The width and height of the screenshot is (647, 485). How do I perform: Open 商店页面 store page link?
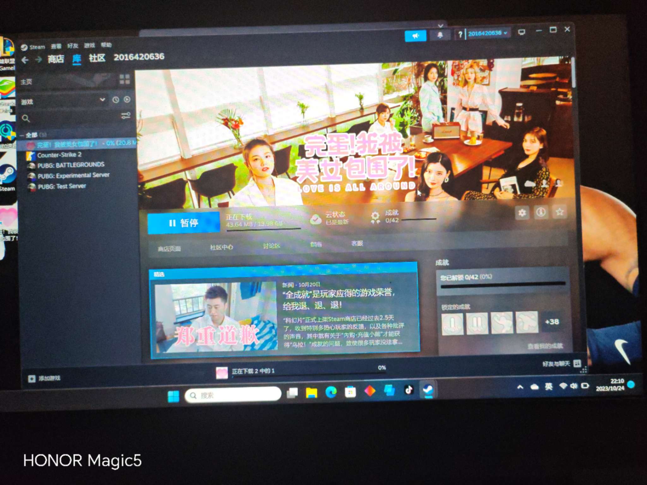click(x=169, y=249)
